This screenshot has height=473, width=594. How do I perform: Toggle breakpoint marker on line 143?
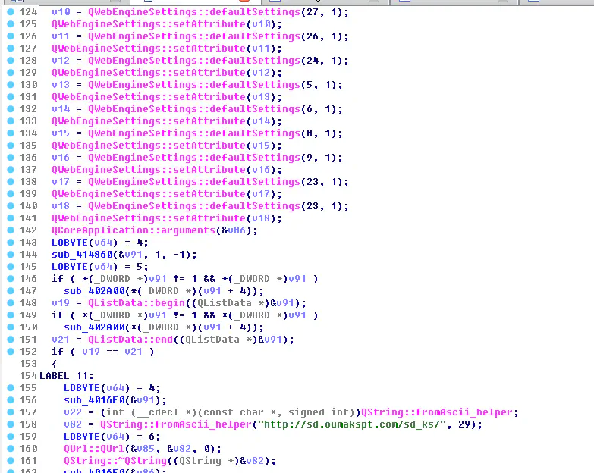tap(10, 243)
